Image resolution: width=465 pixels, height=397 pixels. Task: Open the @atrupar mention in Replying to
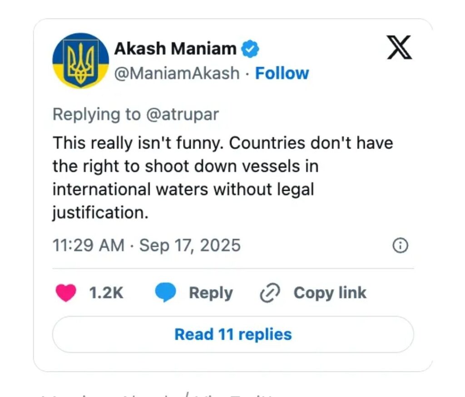183,114
